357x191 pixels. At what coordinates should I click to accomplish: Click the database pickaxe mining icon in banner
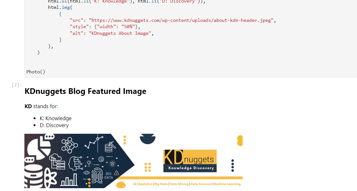tap(110, 147)
